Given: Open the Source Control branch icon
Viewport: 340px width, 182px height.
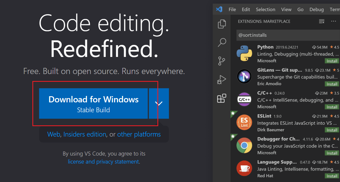Looking at the screenshot, I should (222, 61).
